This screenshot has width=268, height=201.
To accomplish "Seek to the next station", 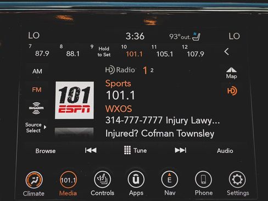I will point(181,150).
